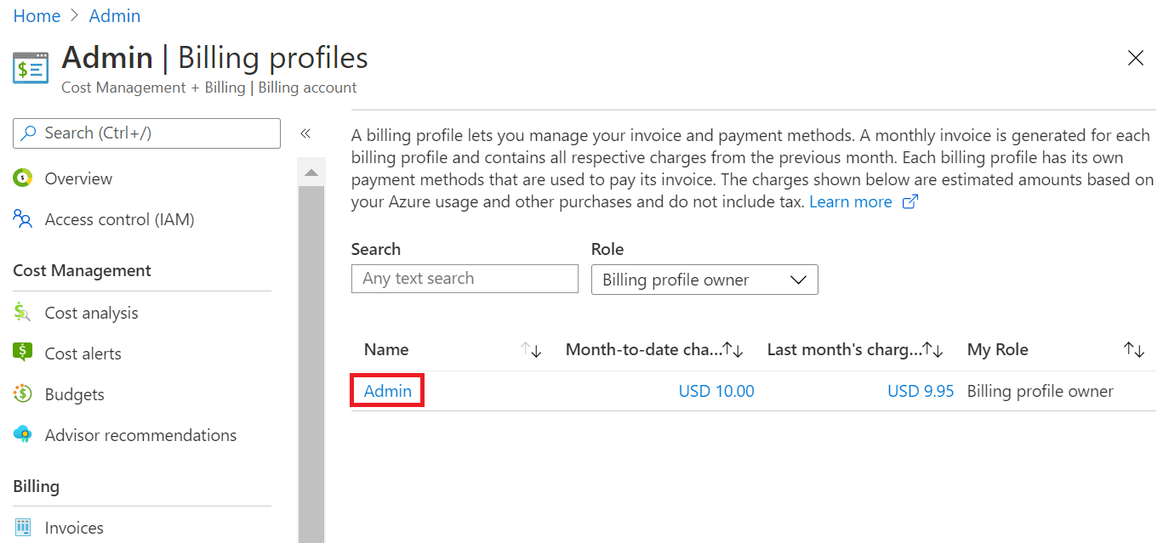
Task: Click the Cost analysis dollar icon
Action: pyautogui.click(x=23, y=313)
